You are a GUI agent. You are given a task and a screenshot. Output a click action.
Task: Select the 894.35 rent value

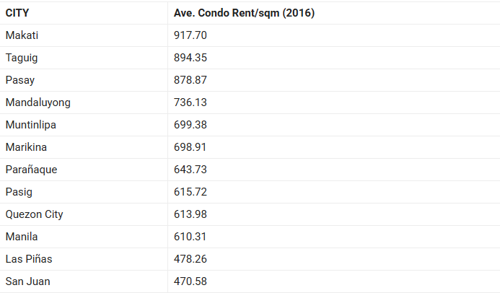tap(190, 58)
